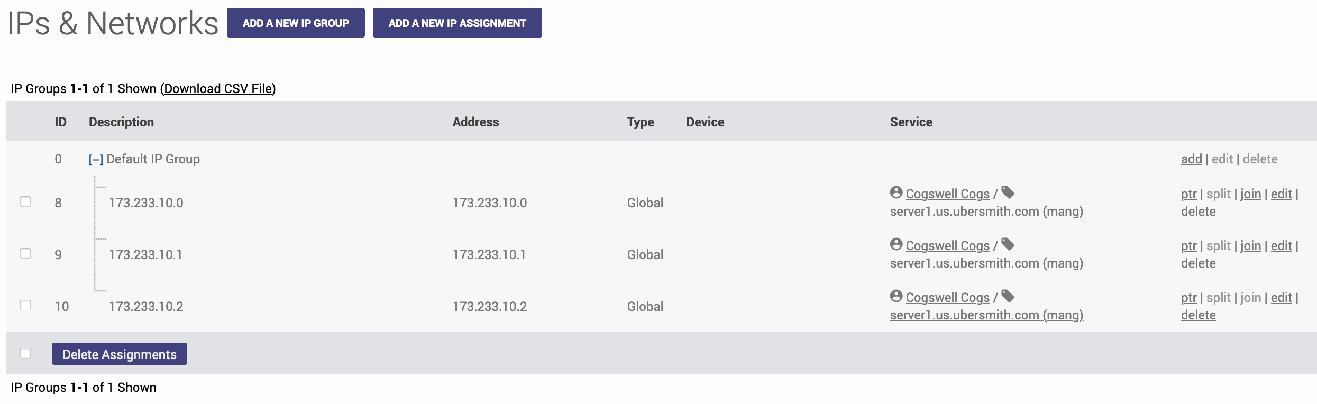The height and width of the screenshot is (404, 1317).
Task: Click Global type in row ID 10
Action: (645, 306)
